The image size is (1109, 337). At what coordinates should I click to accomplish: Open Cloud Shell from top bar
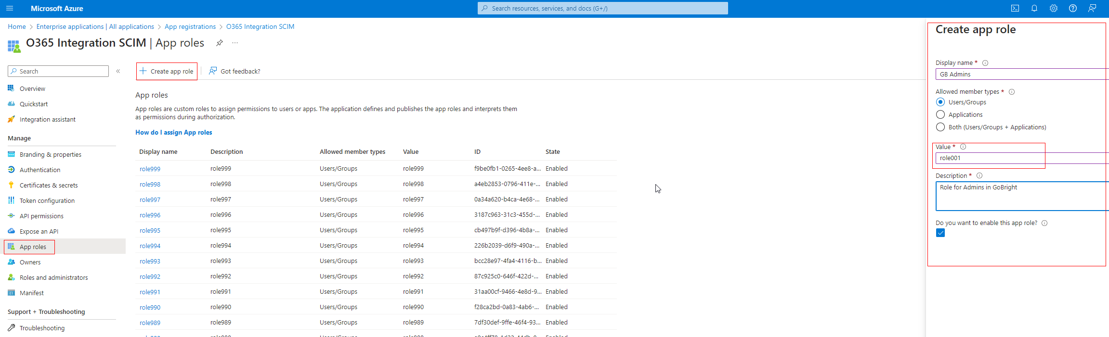(1015, 8)
